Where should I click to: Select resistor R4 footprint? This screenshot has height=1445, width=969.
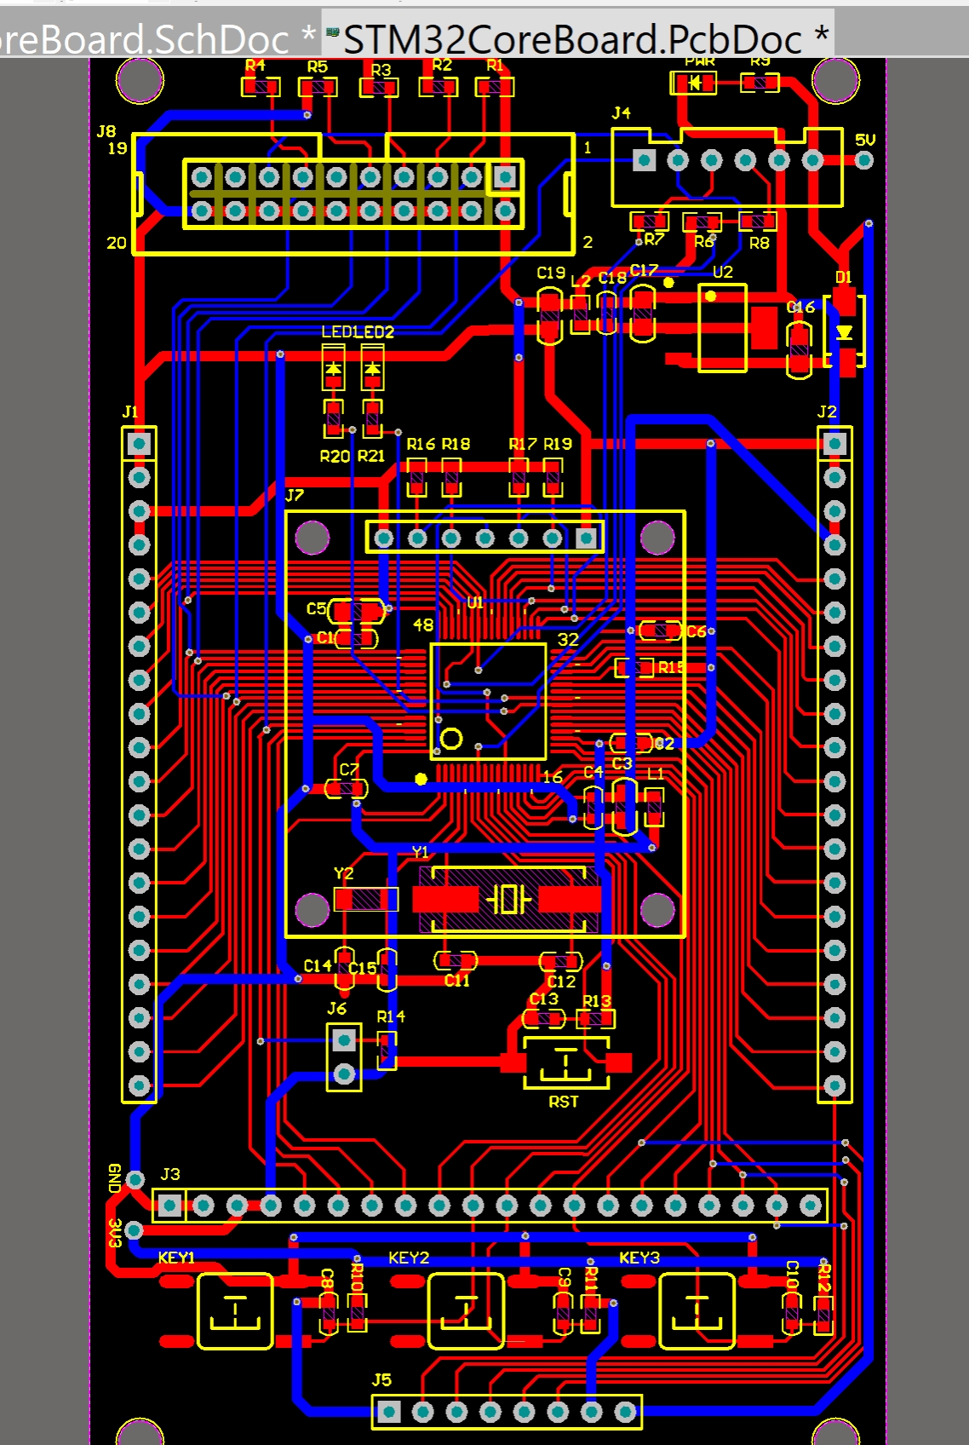[x=261, y=87]
